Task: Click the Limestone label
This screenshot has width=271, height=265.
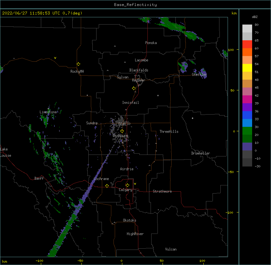Action: tap(48, 112)
